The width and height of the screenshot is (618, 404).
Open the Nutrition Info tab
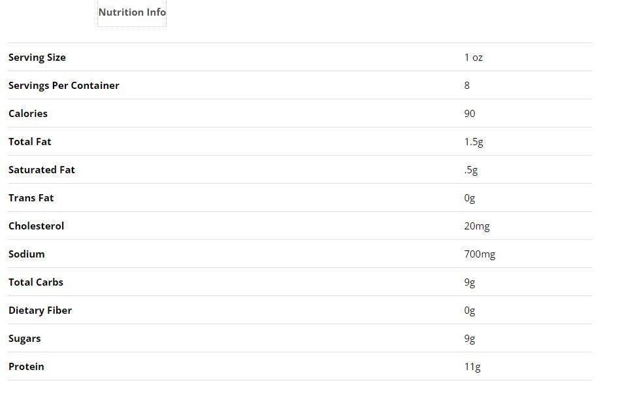click(132, 12)
